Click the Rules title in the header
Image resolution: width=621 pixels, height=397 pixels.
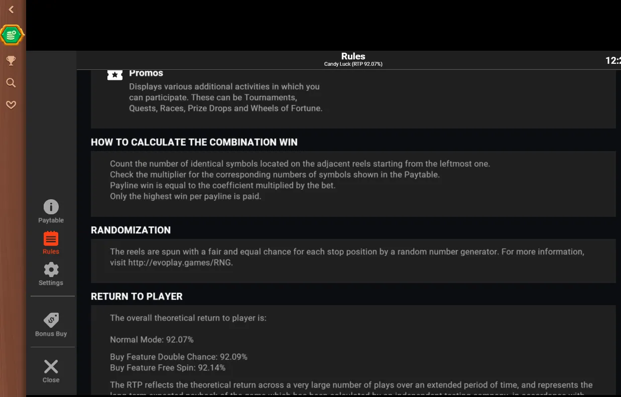pos(353,56)
